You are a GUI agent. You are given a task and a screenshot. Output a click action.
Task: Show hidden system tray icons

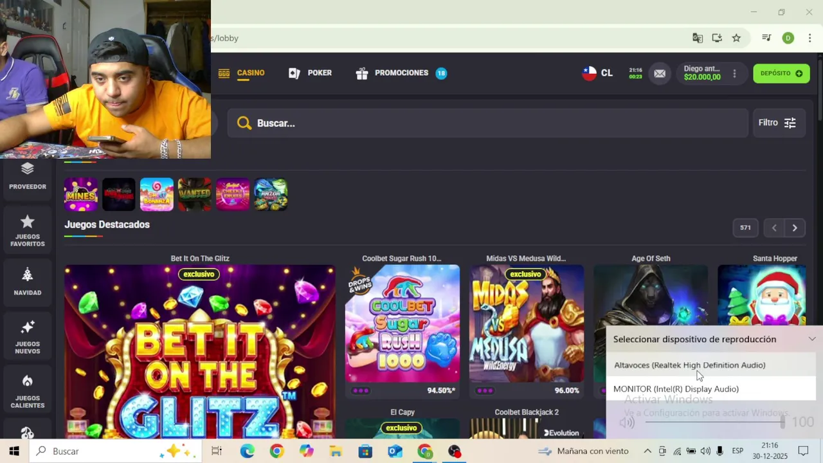click(x=647, y=451)
